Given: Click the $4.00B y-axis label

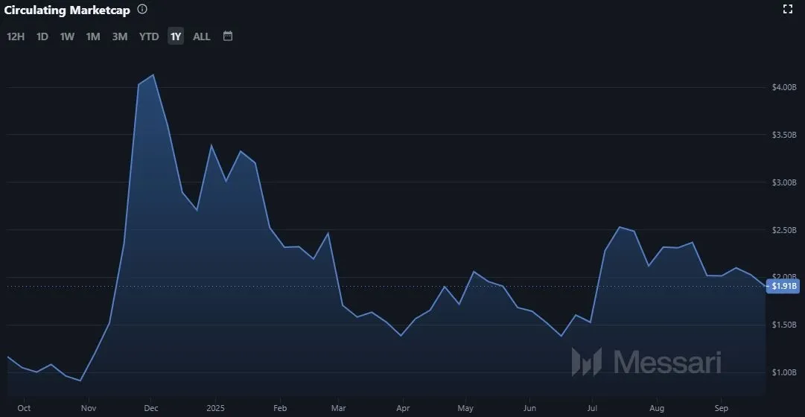Looking at the screenshot, I should tap(784, 88).
